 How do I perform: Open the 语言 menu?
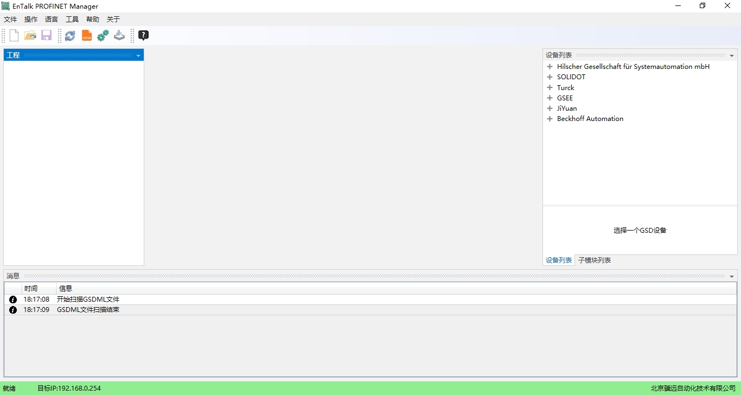tap(52, 20)
